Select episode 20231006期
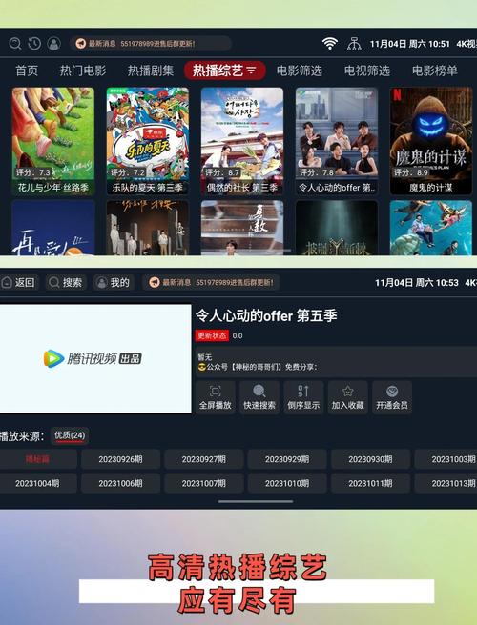This screenshot has height=625, width=477. [x=120, y=483]
